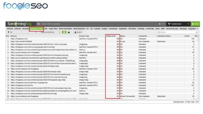Screen dimensions: 203x114
Task: Click the green Start button
Action: 195,24
